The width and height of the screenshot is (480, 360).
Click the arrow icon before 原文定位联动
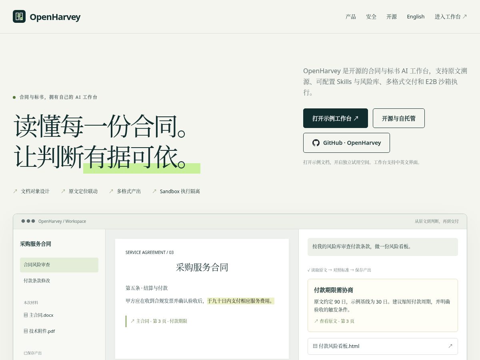(x=63, y=191)
